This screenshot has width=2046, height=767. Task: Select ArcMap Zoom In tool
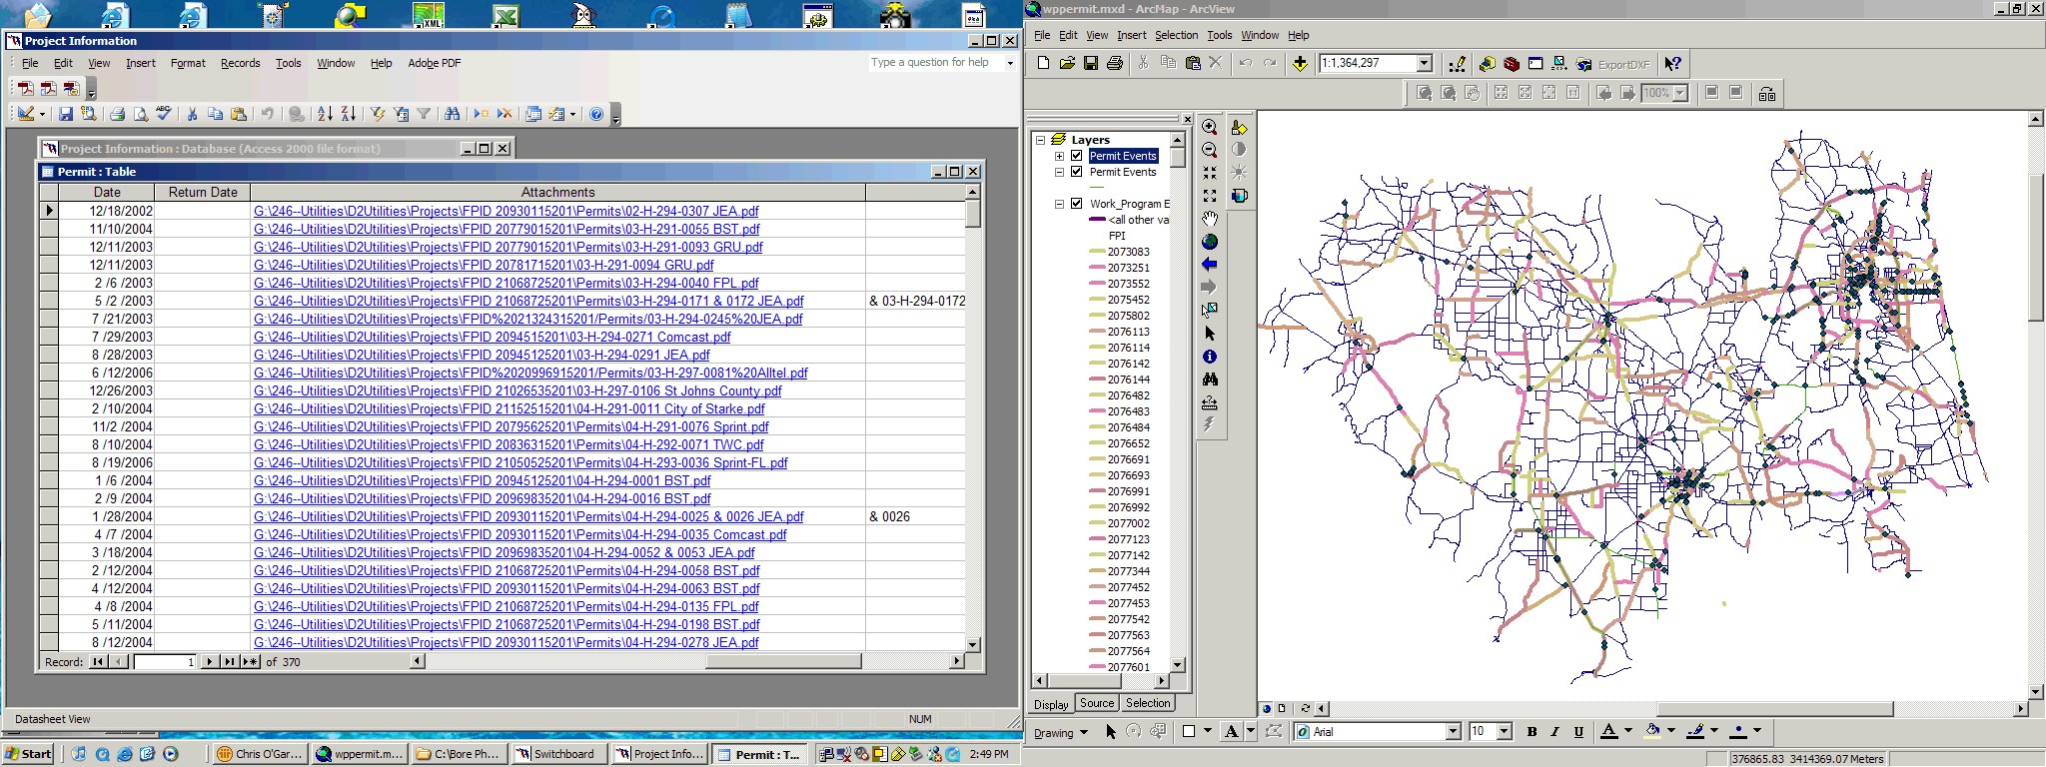click(x=1210, y=127)
